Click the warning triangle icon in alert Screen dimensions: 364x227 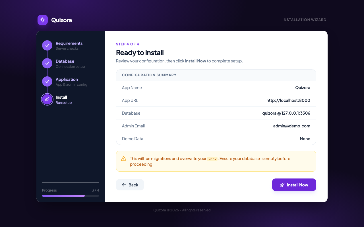(124, 159)
